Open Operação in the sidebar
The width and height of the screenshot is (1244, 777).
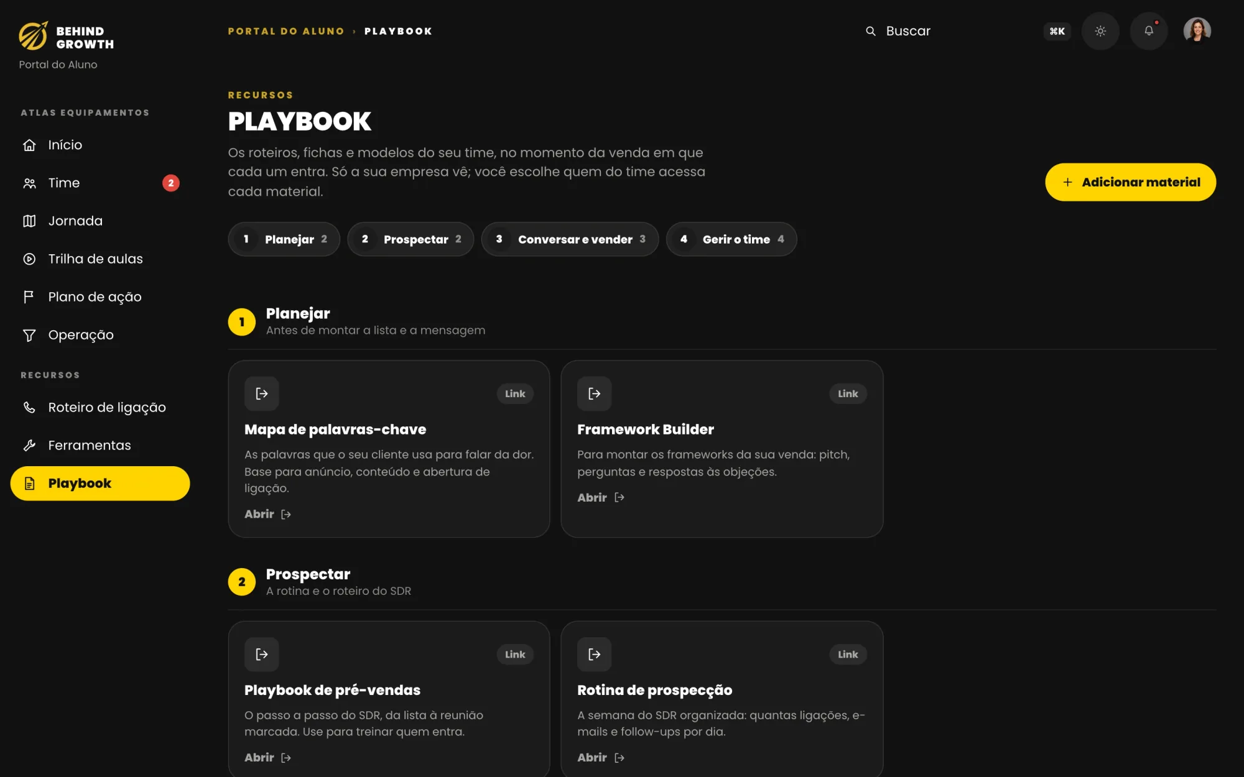coord(100,335)
